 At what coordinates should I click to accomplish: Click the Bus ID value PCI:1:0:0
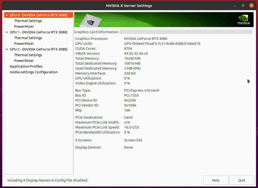tap(131, 95)
